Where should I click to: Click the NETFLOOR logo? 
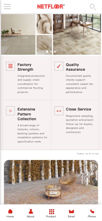point(51,7)
